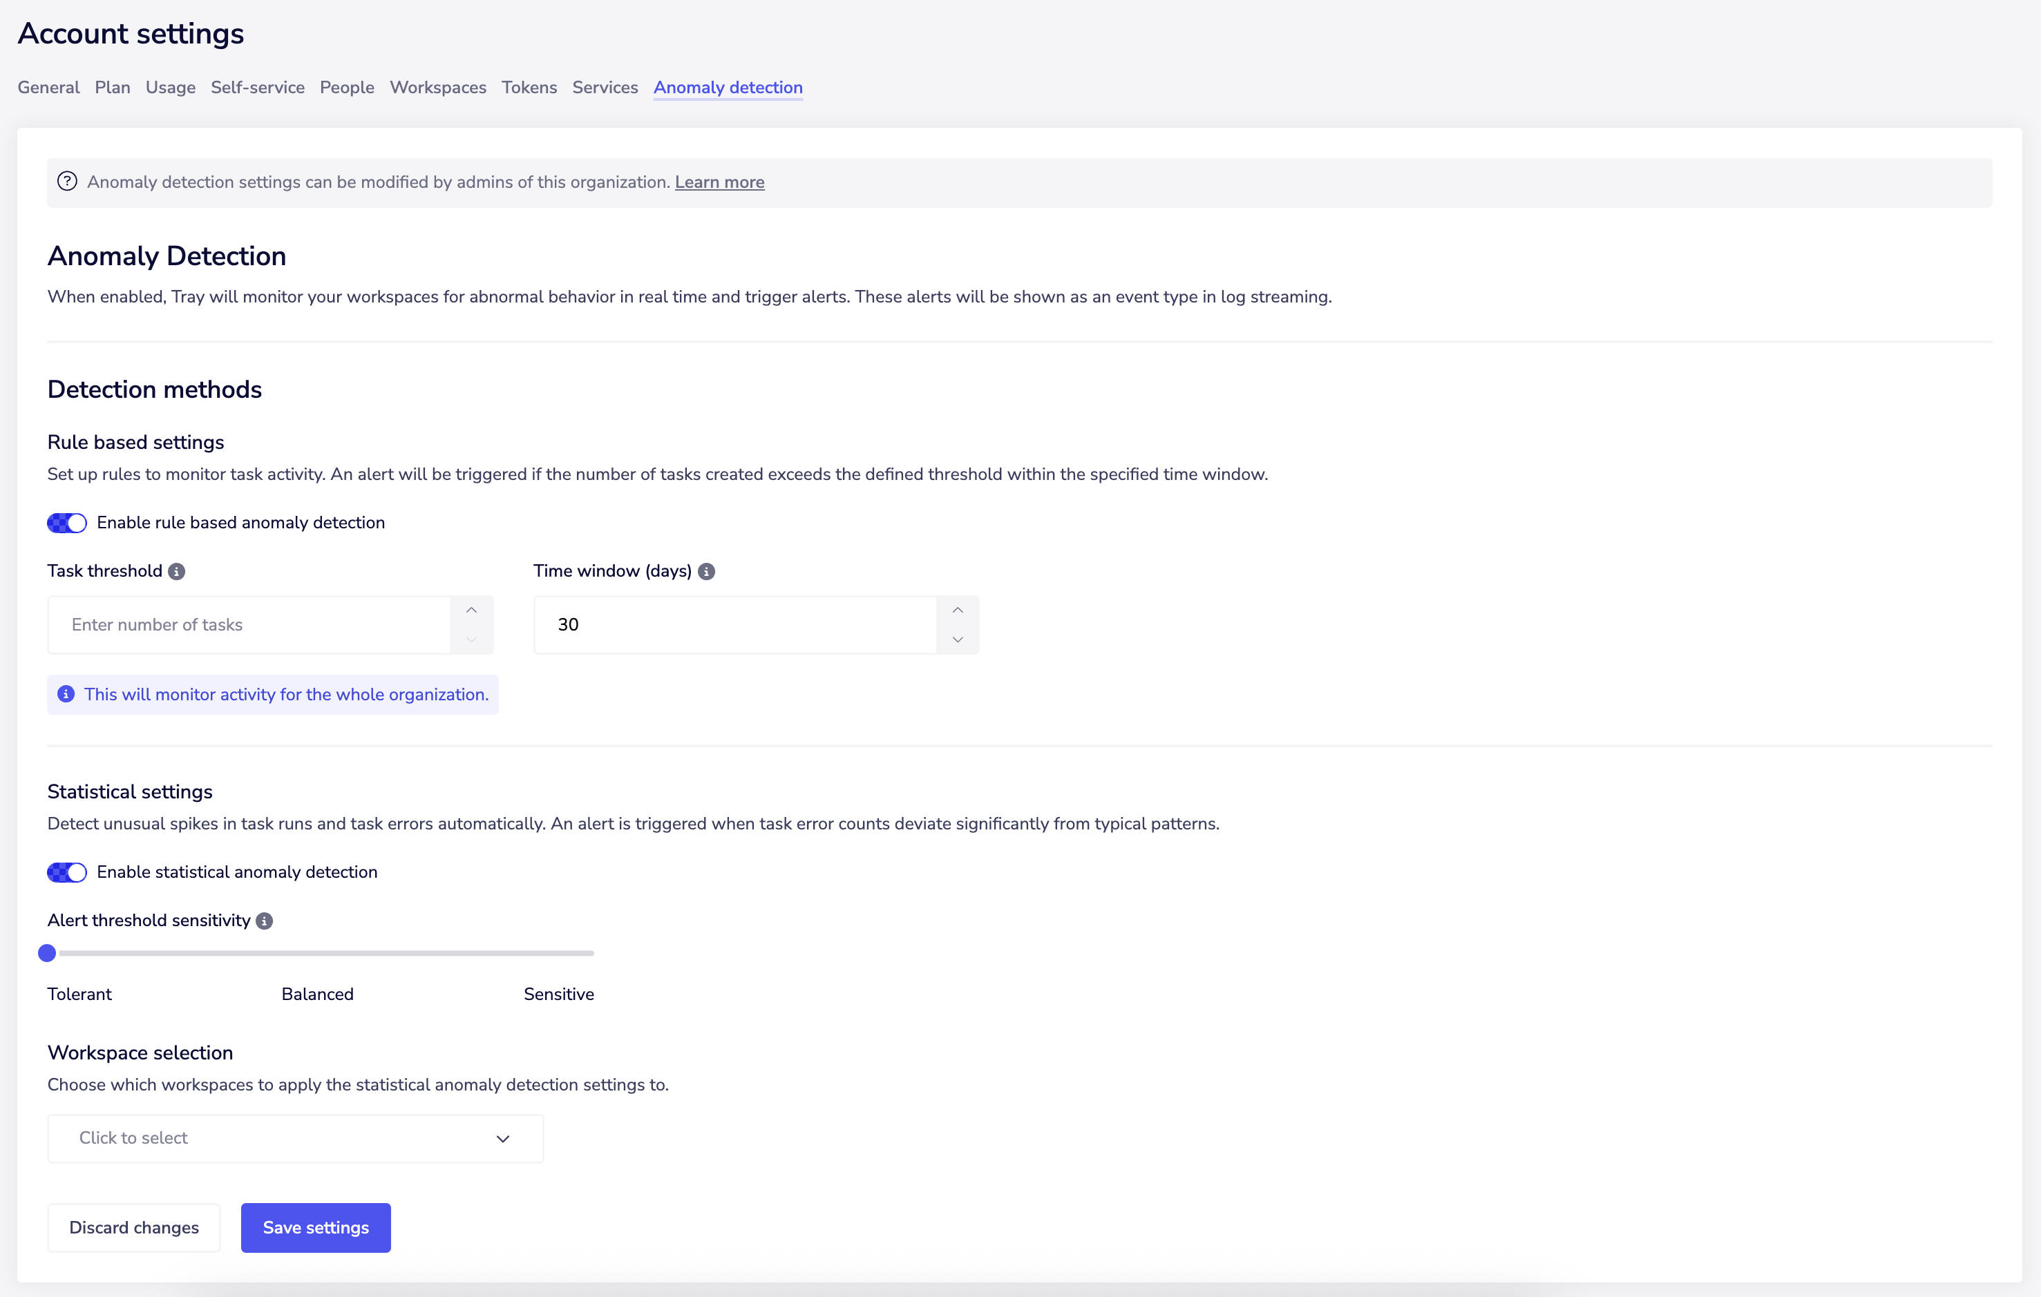This screenshot has height=1297, width=2041.
Task: Switch to the People tab
Action: 347,87
